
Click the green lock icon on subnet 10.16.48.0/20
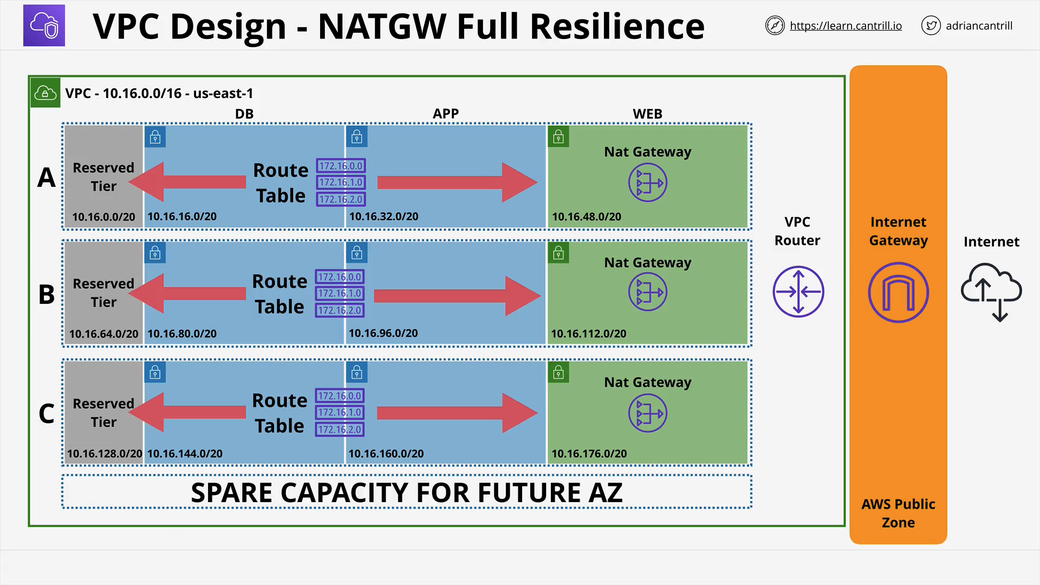558,137
